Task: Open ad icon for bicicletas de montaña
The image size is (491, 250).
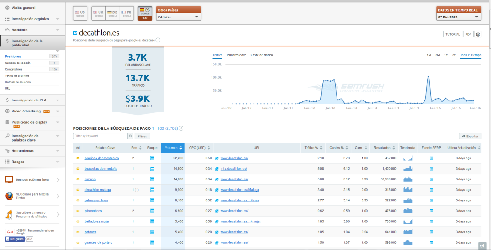Action: (x=78, y=169)
